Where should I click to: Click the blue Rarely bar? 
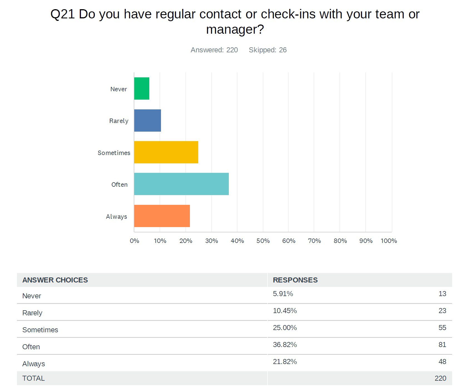pyautogui.click(x=148, y=121)
